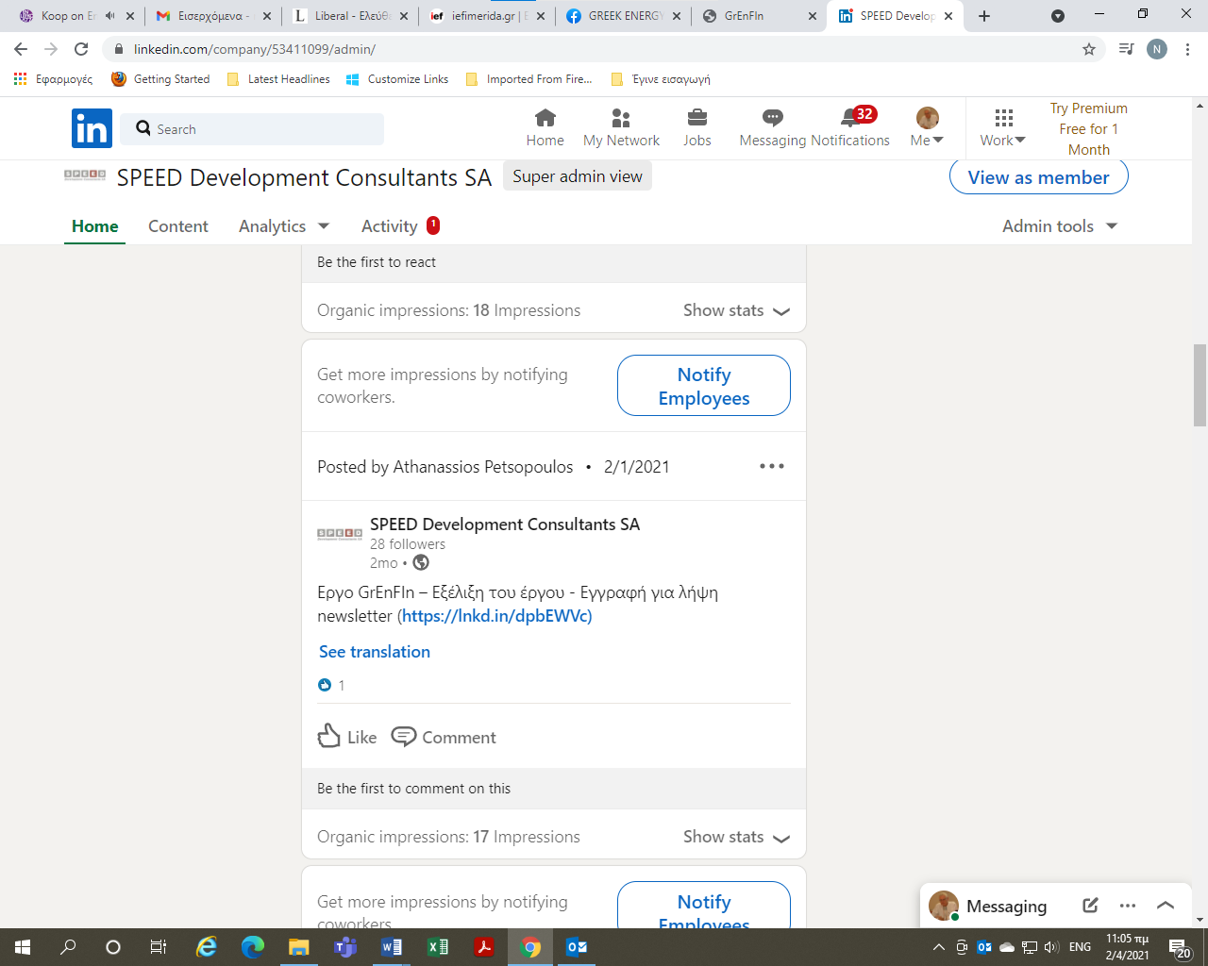The width and height of the screenshot is (1208, 966).
Task: Switch to the Gmail Εισερχόμενα tab
Action: click(x=215, y=16)
